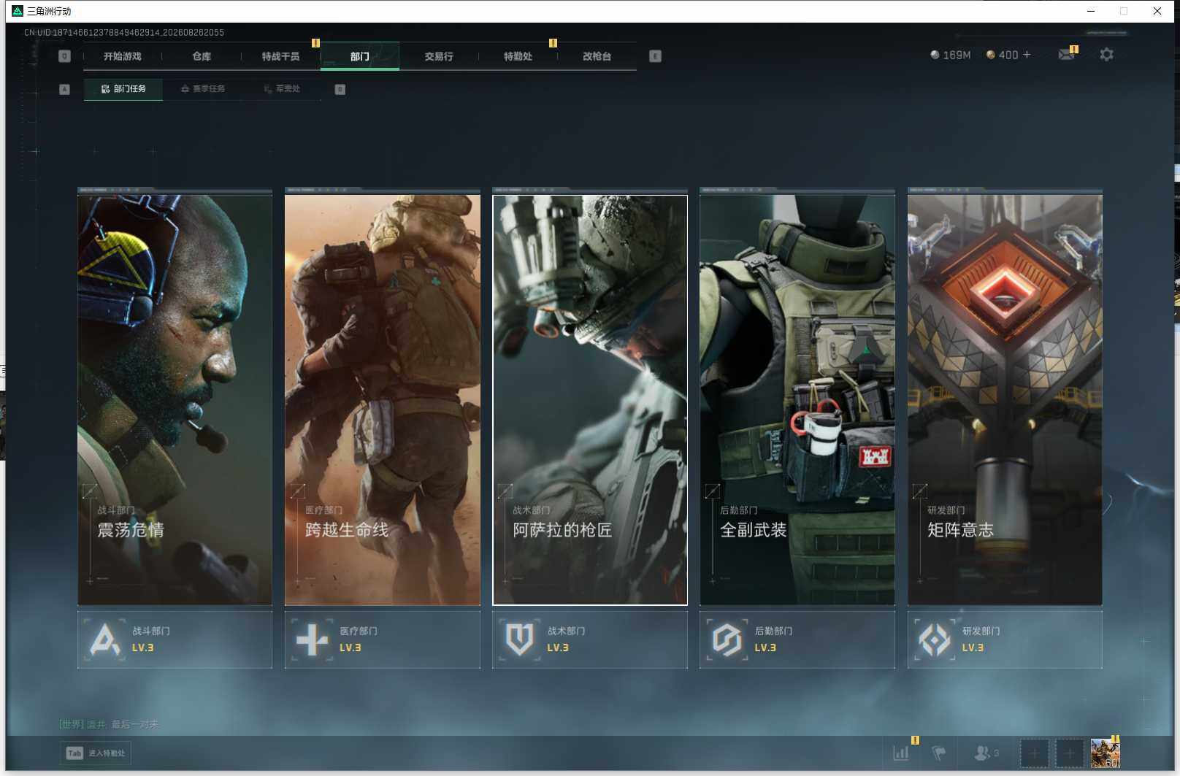Click the gold 400 currency coin icon
Screen dimensions: 1180x776
pyautogui.click(x=991, y=55)
